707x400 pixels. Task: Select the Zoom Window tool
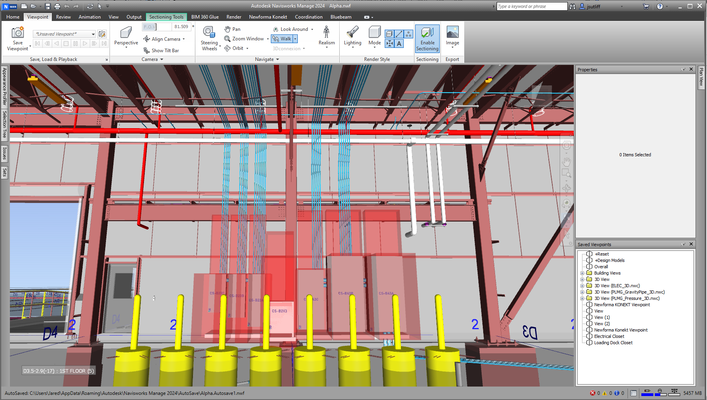pyautogui.click(x=244, y=39)
